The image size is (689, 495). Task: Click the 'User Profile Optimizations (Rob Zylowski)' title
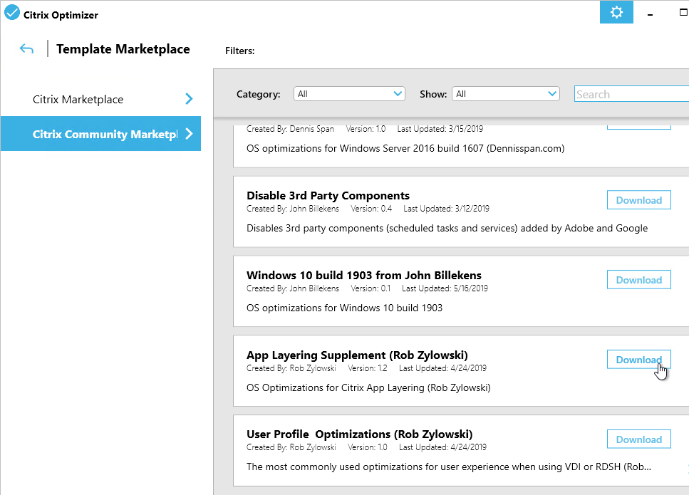coord(359,434)
